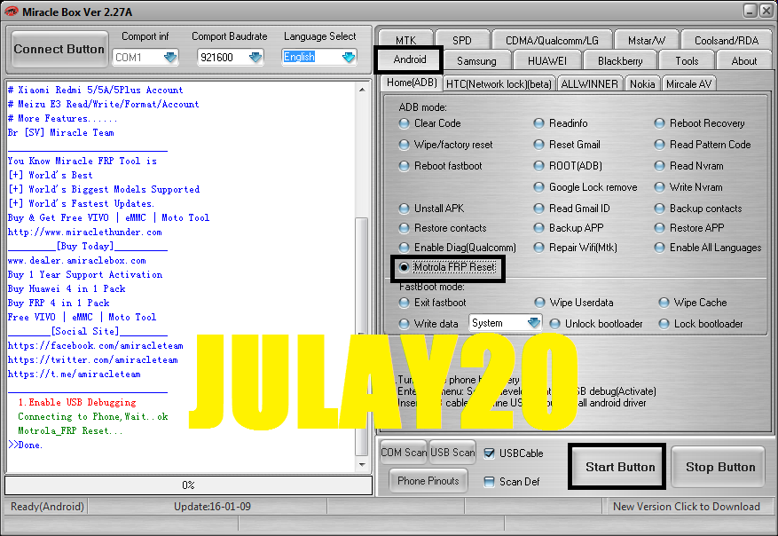The height and width of the screenshot is (536, 778).
Task: Click the Miracle Box title bar icon
Action: (x=11, y=12)
